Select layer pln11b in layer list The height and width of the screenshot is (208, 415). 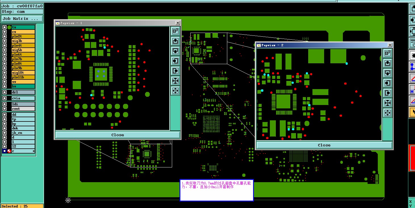point(23,77)
